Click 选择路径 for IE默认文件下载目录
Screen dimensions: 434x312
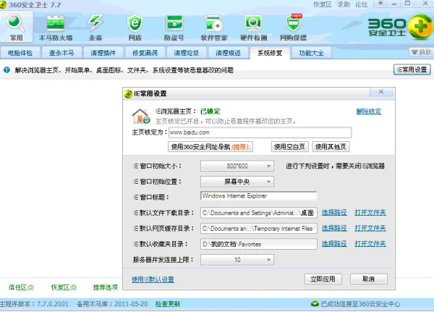pos(334,213)
